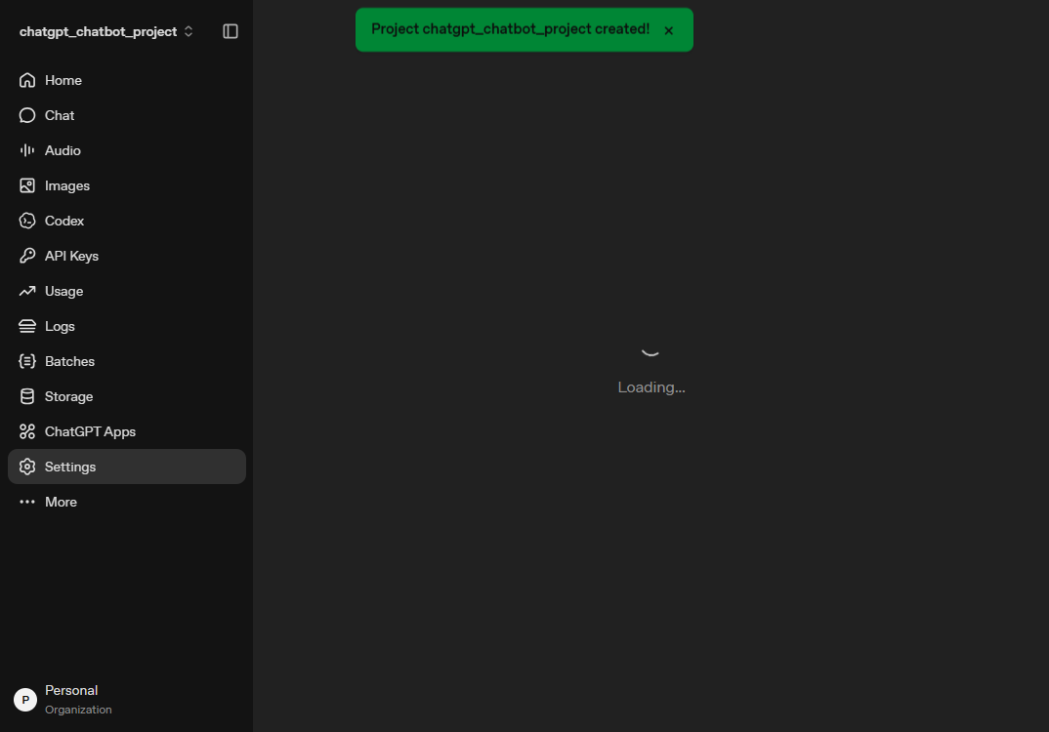Go to the Chat label
This screenshot has height=732, width=1049.
point(60,115)
